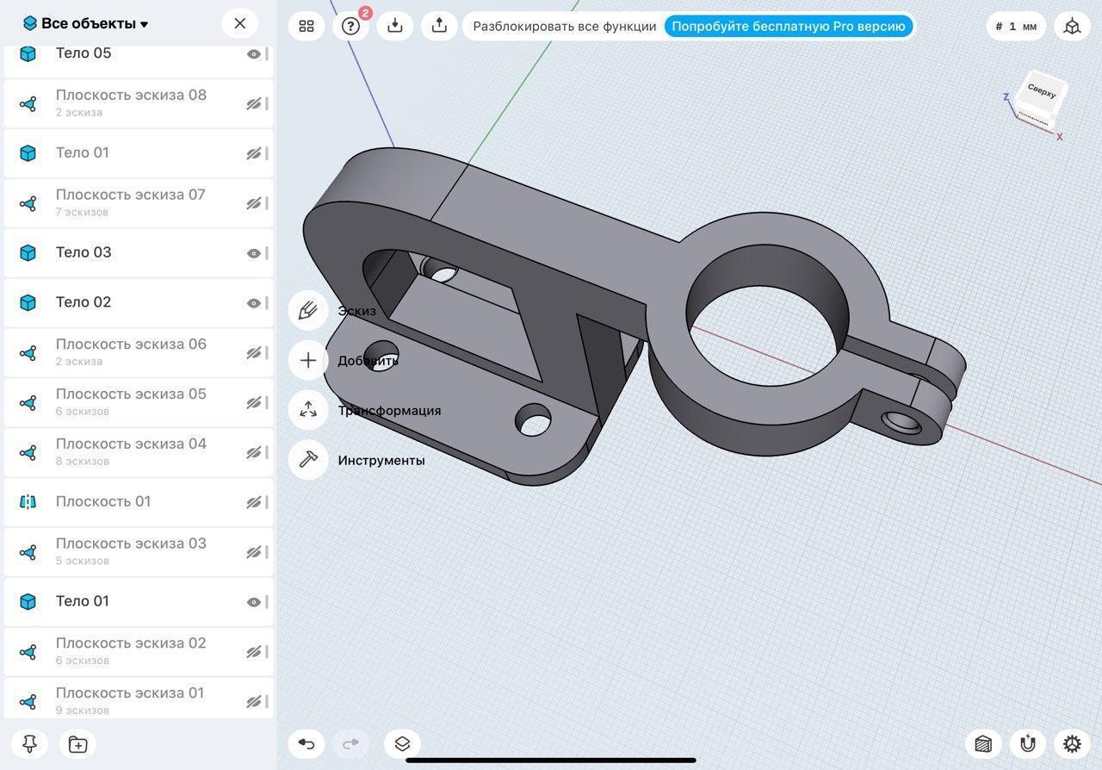Toggle the magnet snapping icon
Screen dimensions: 1102x770
(1028, 743)
